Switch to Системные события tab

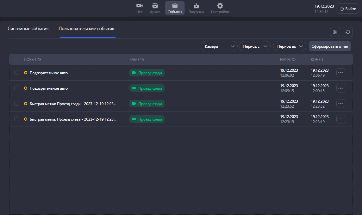click(x=28, y=29)
